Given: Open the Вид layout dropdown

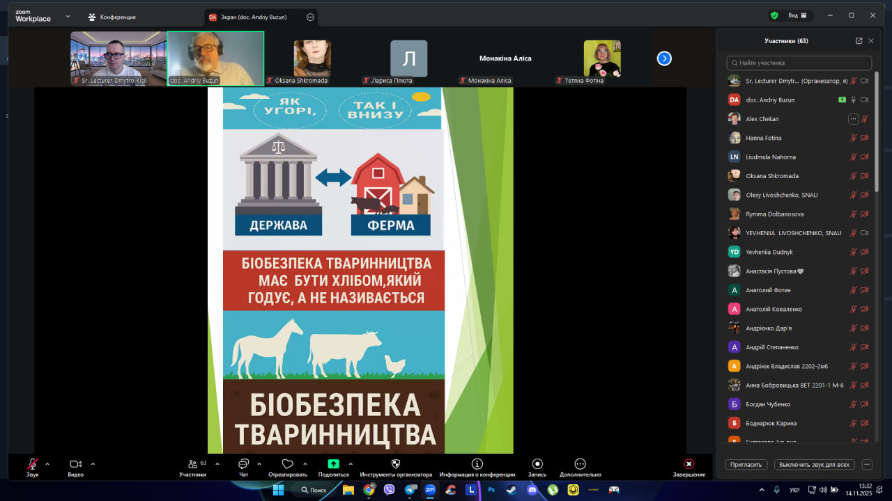Looking at the screenshot, I should pos(797,15).
